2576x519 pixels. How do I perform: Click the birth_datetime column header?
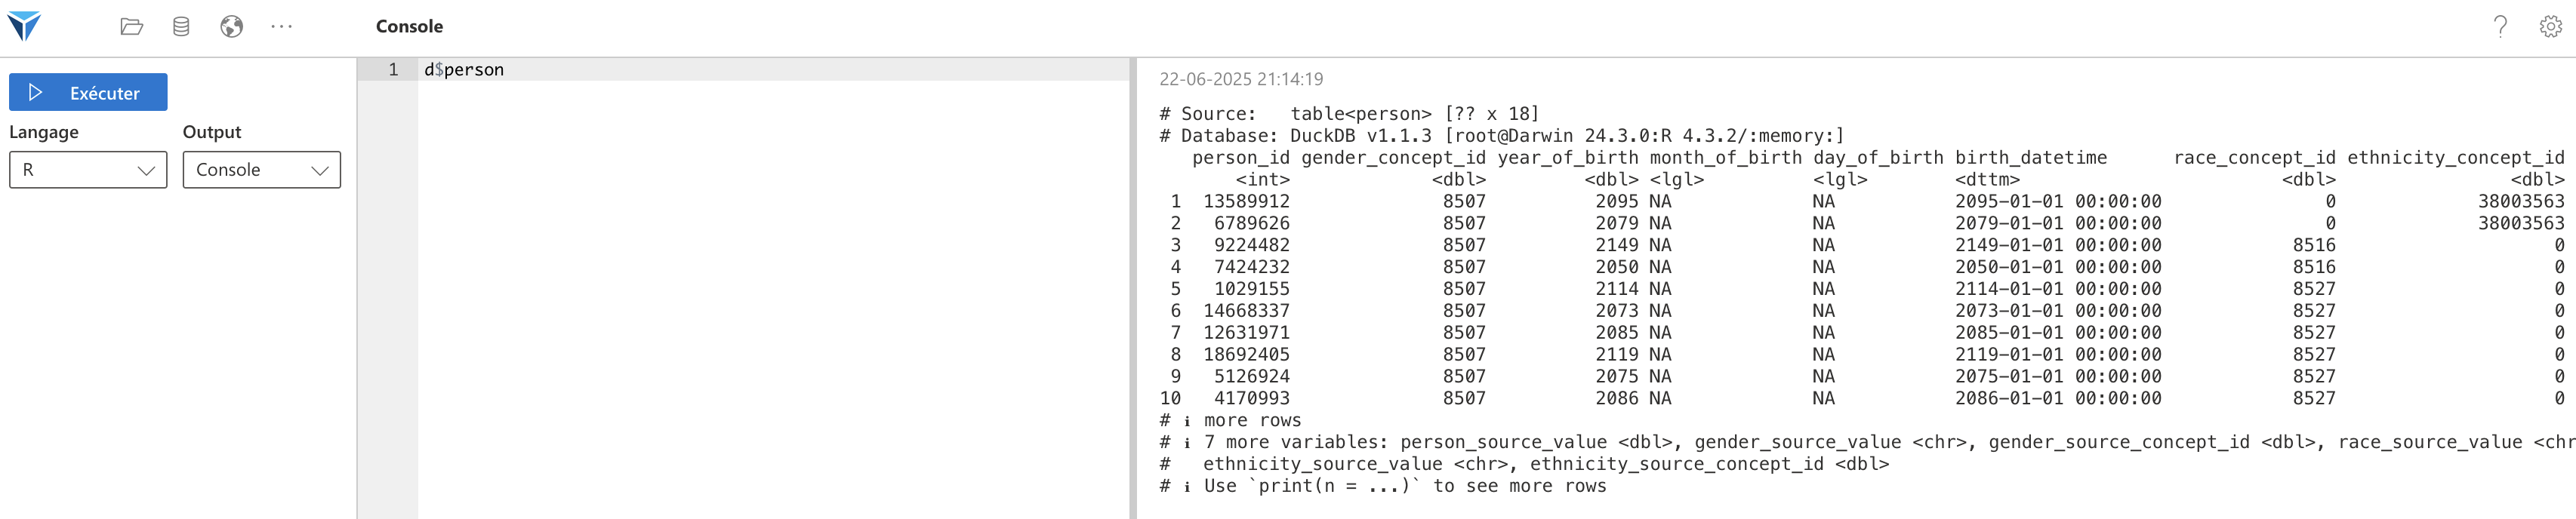click(x=2031, y=158)
